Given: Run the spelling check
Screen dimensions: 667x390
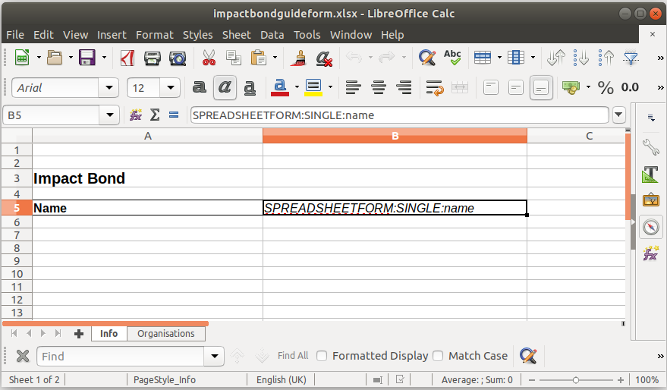Looking at the screenshot, I should [x=452, y=58].
